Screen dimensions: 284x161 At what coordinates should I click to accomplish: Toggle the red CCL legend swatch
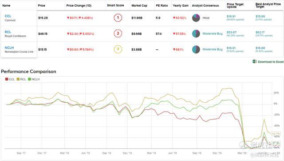point(7,79)
